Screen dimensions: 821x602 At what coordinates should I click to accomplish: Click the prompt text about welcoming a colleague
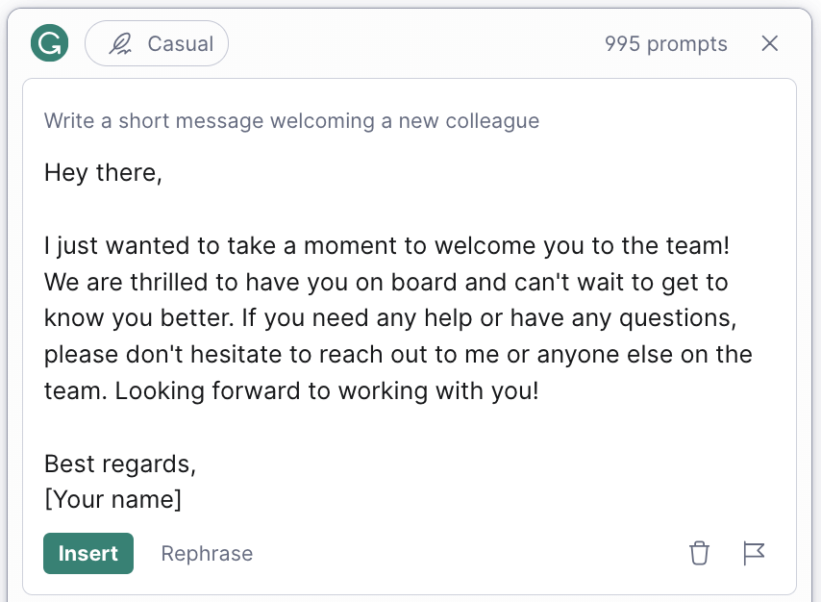291,121
